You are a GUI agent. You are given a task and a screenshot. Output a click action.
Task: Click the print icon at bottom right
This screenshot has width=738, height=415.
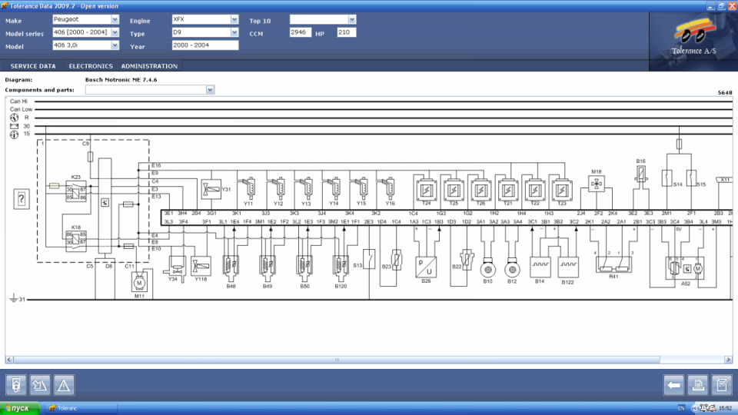click(698, 384)
